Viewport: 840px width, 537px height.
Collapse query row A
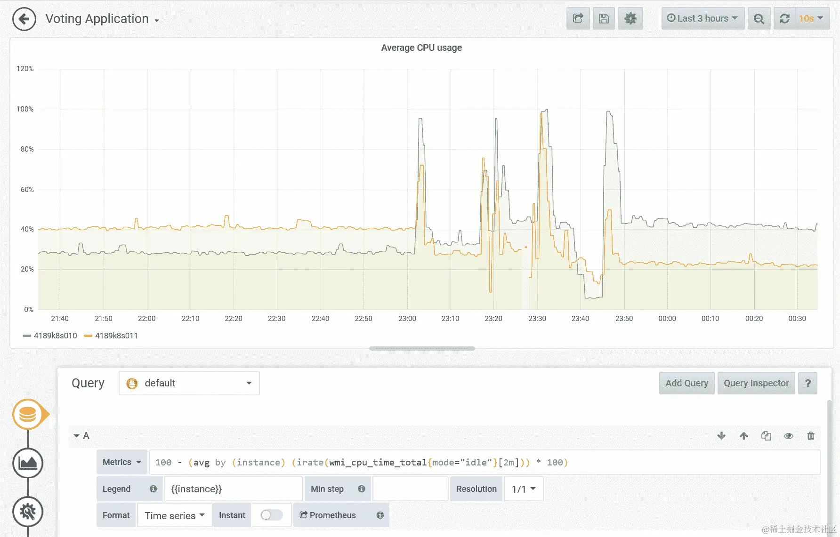click(x=81, y=436)
